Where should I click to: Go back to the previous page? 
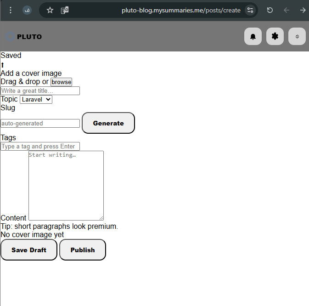(x=287, y=10)
